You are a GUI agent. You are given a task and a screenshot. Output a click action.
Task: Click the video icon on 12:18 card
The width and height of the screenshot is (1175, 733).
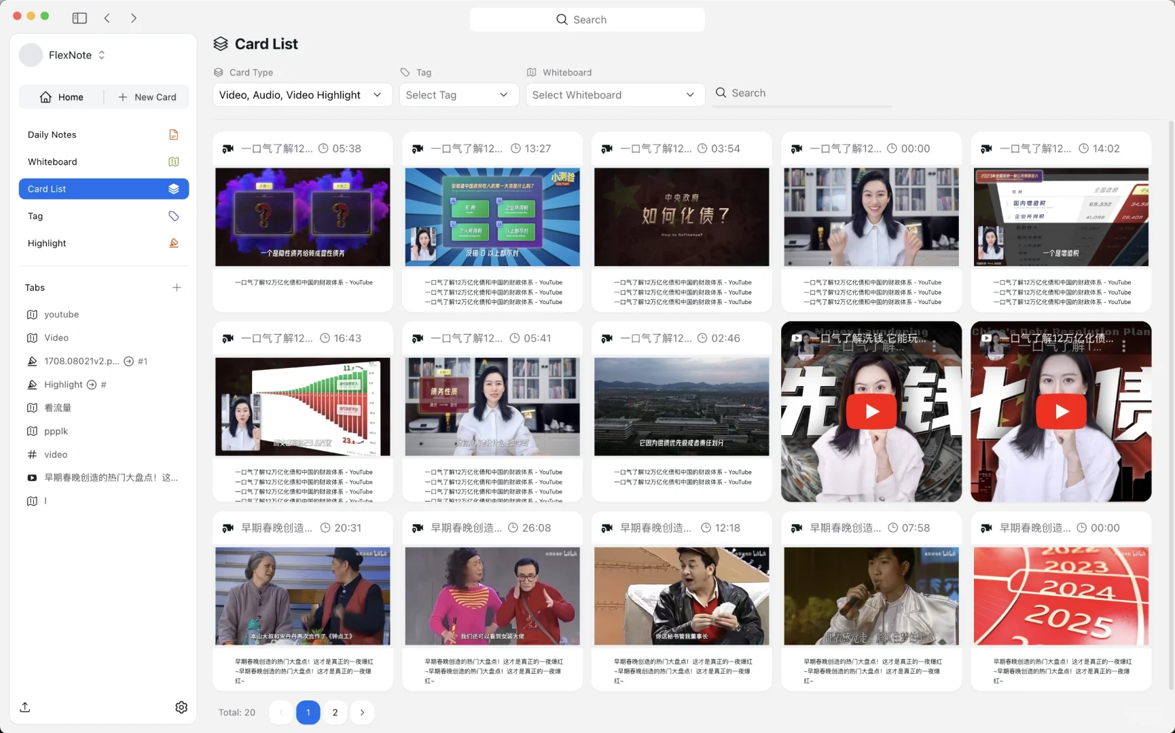607,527
